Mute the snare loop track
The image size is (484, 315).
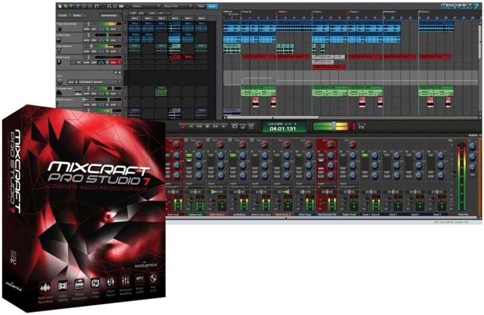87,40
